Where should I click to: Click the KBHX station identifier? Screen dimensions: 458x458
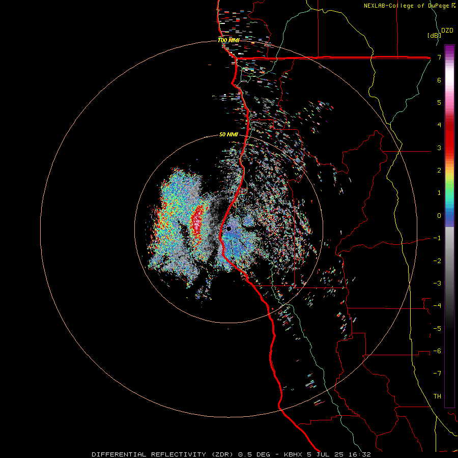293,454
